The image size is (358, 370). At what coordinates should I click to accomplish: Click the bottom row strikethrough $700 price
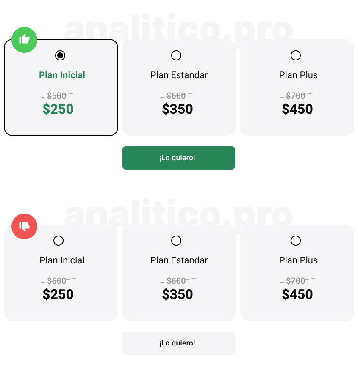(296, 281)
